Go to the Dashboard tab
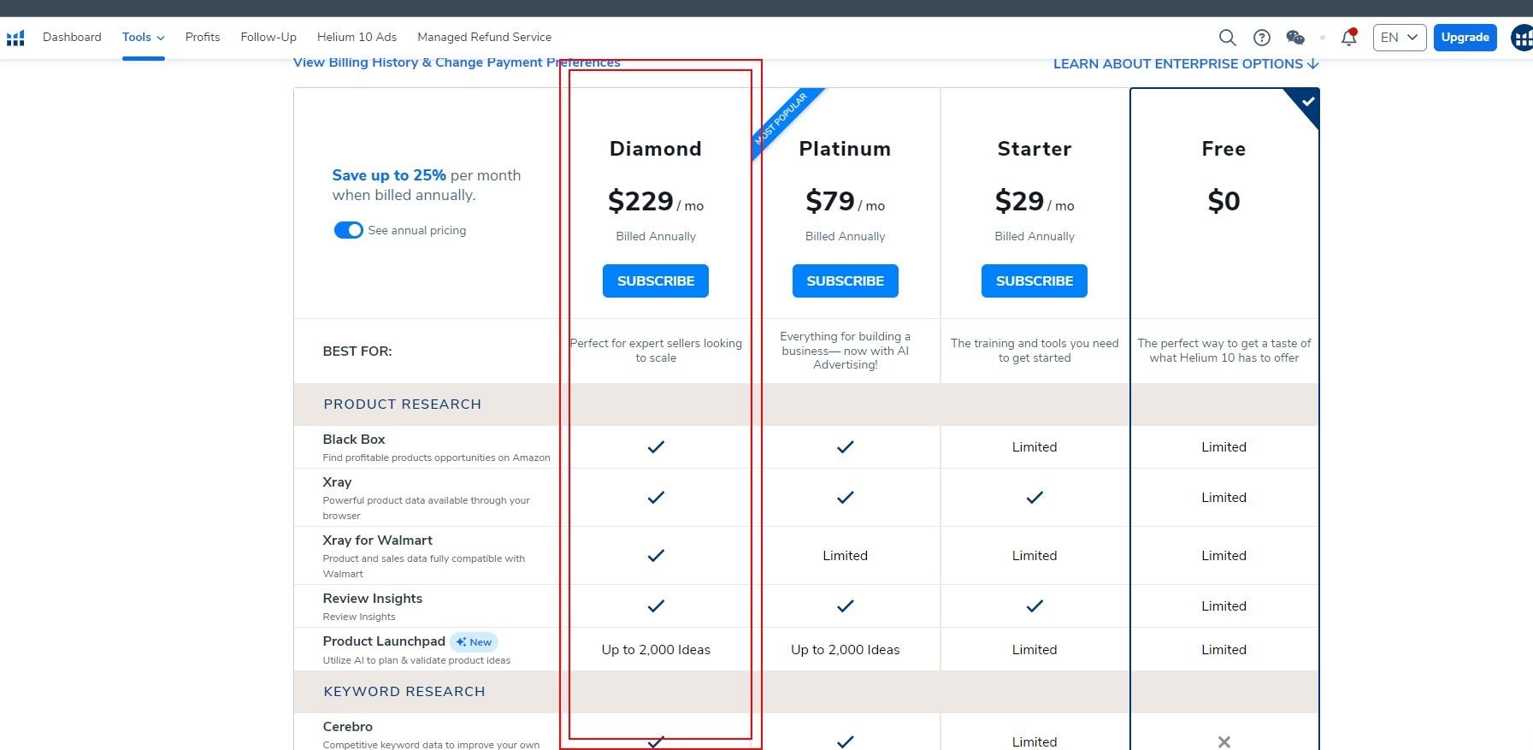 point(72,38)
